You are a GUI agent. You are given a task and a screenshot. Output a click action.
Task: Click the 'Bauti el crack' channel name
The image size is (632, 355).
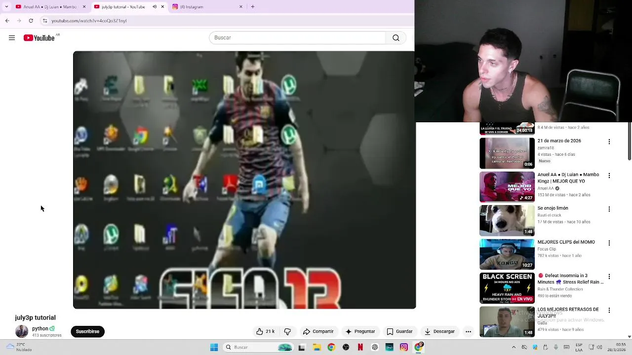coord(550,215)
